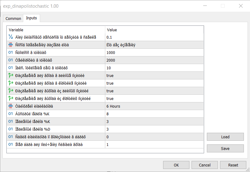
Task: Confirm with the OK button
Action: point(176,165)
